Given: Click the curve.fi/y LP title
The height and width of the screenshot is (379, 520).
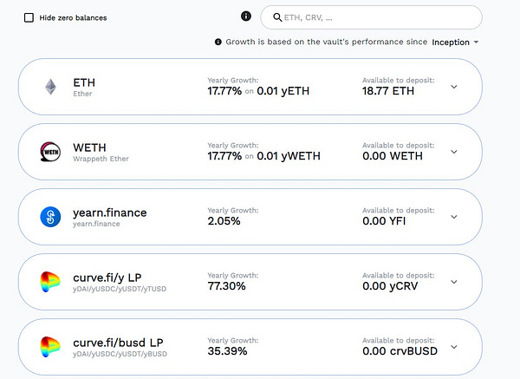Looking at the screenshot, I should click(x=107, y=278).
